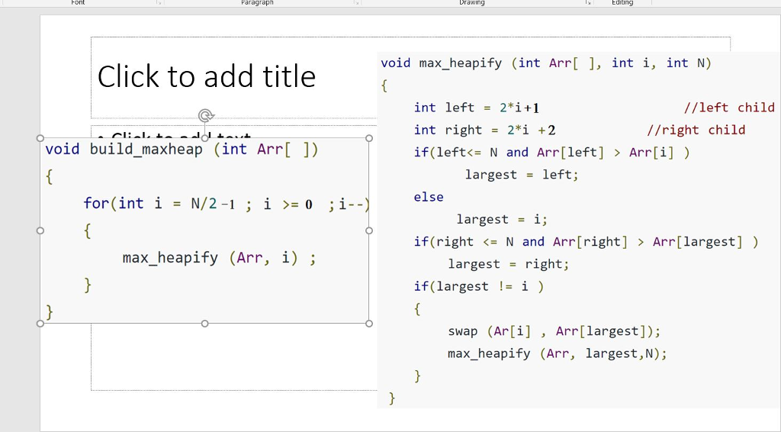Click the '//right child' comment

coord(696,130)
